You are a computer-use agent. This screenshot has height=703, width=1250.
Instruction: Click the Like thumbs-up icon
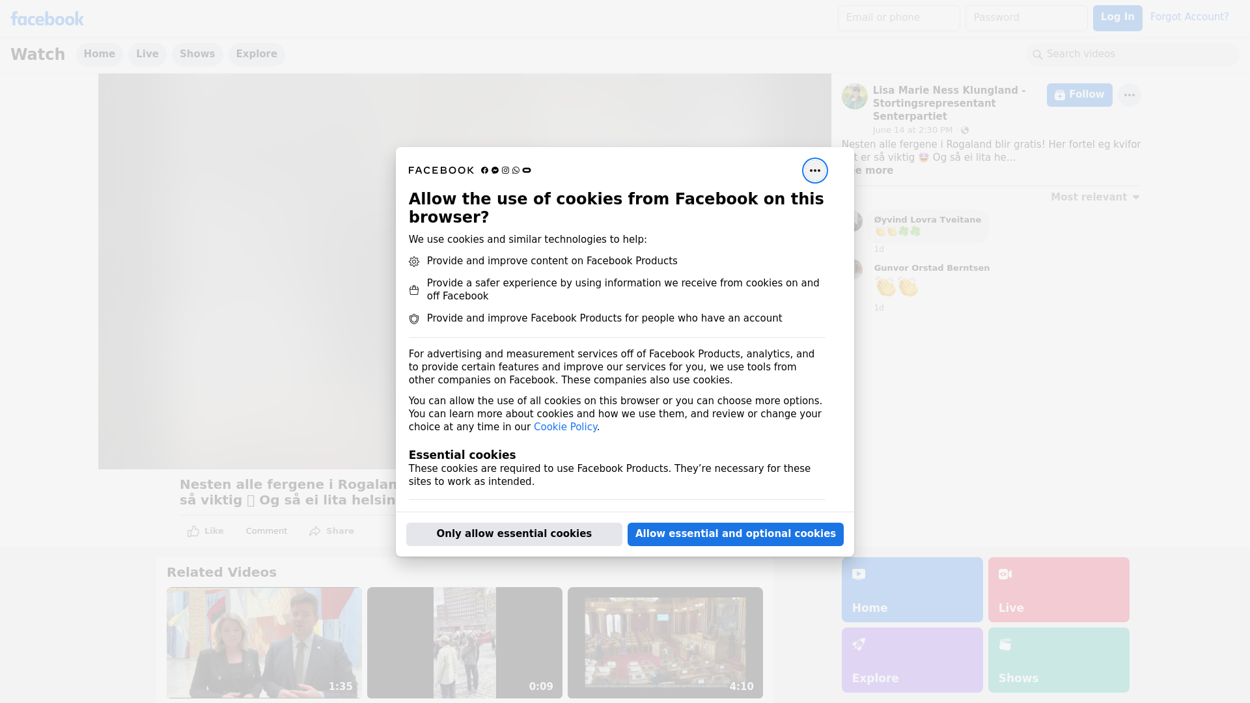coord(193,531)
